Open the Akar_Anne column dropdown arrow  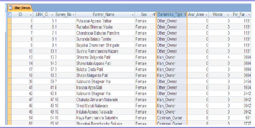[x=207, y=15]
